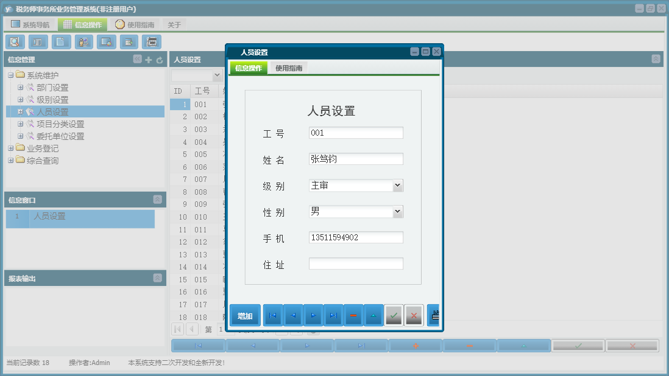
Task: Go to next record in the 人员设置 dialog
Action: coord(313,316)
